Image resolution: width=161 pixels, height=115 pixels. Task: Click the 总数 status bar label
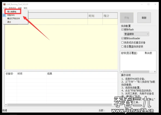pos(102,110)
